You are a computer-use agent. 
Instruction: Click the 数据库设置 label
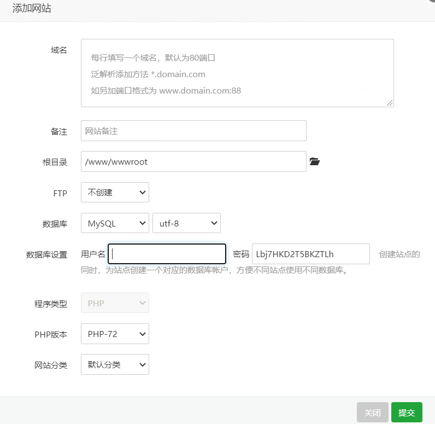46,254
